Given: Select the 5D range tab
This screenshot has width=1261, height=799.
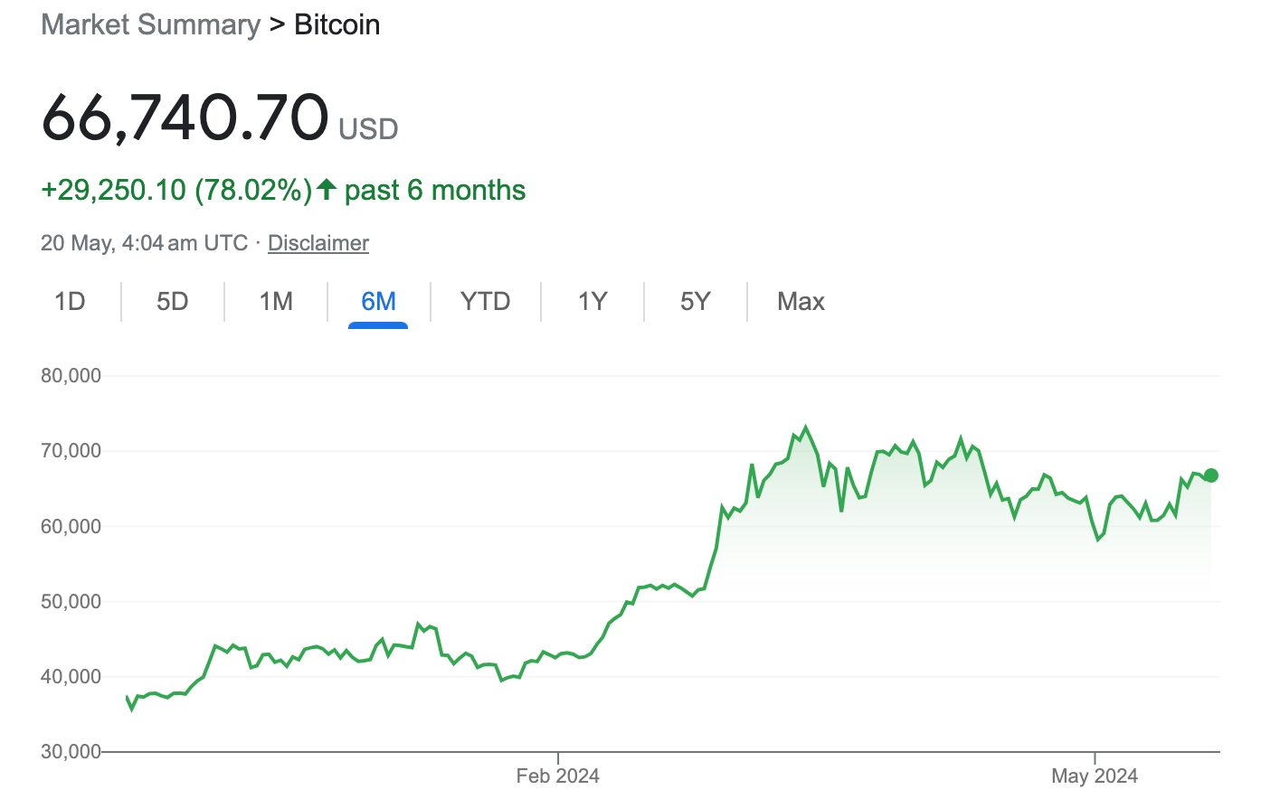Looking at the screenshot, I should pos(173,301).
